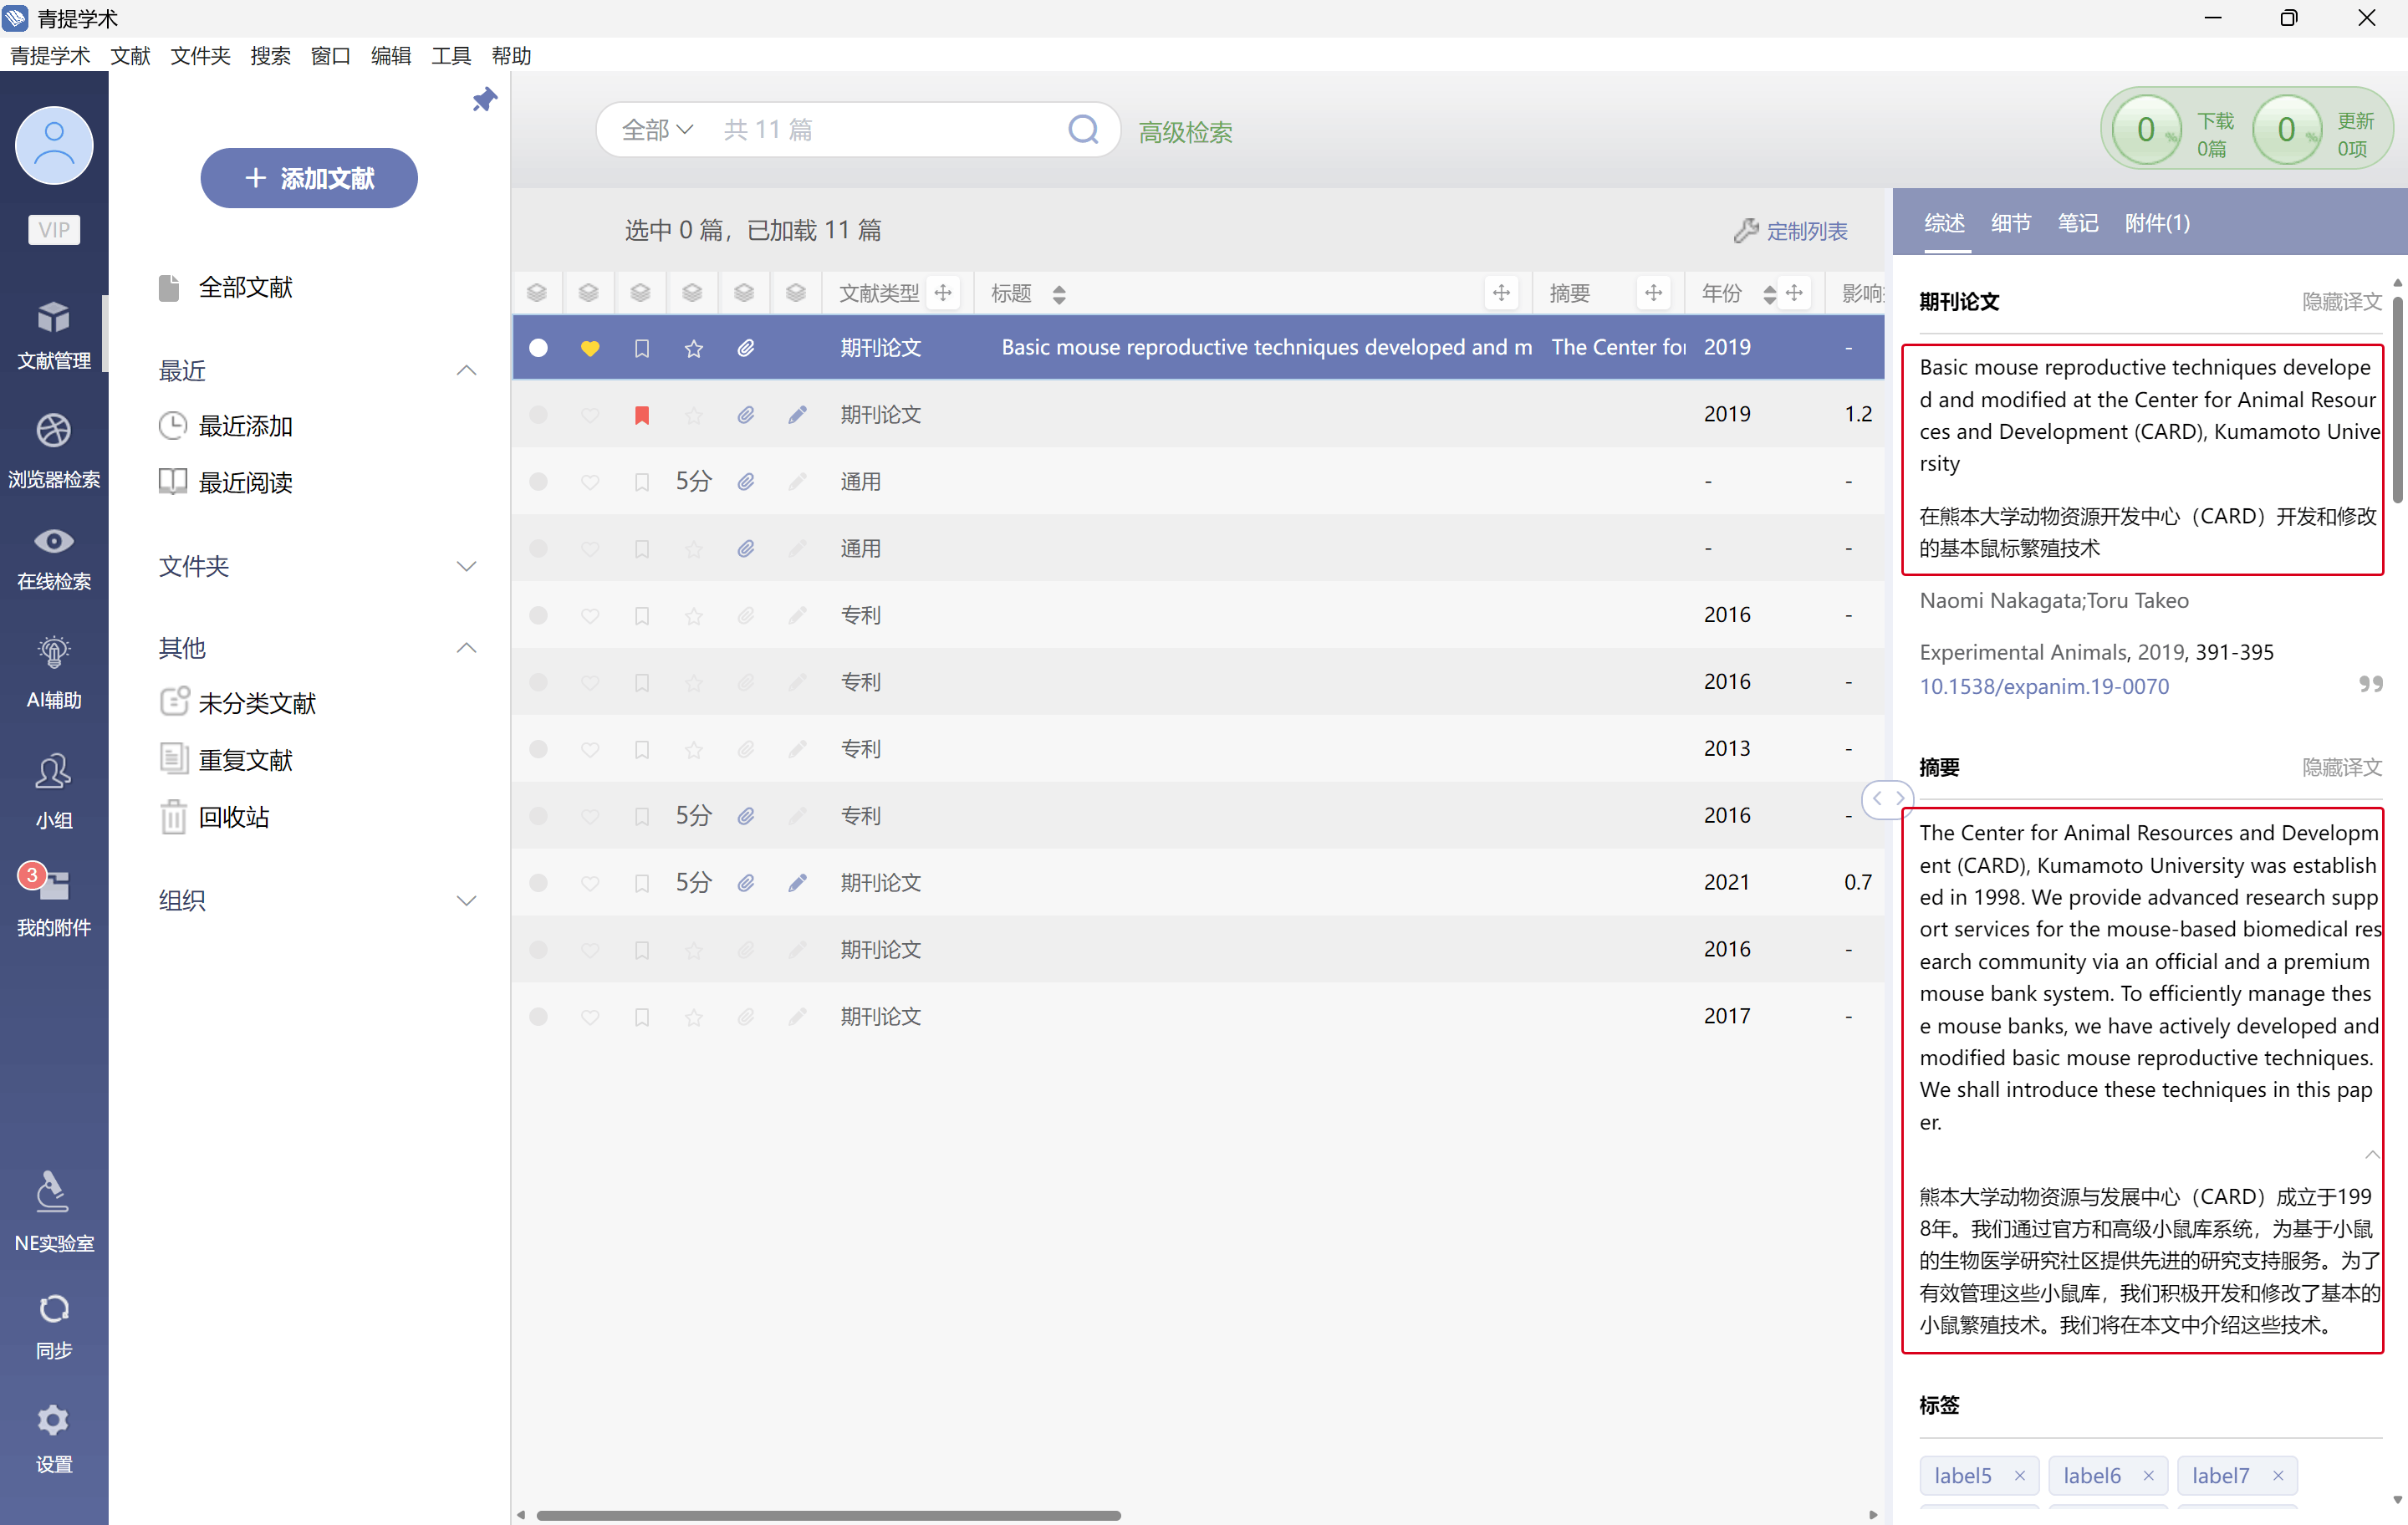Click the 在线检索 eye icon
The height and width of the screenshot is (1525, 2408).
coord(54,541)
